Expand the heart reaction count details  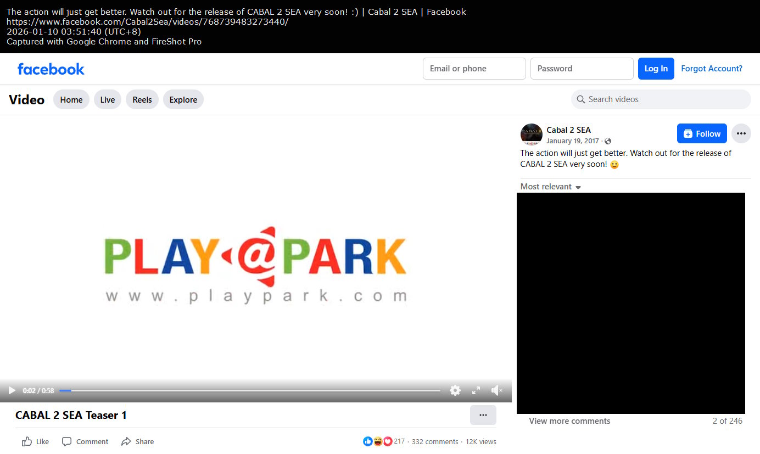tap(388, 441)
